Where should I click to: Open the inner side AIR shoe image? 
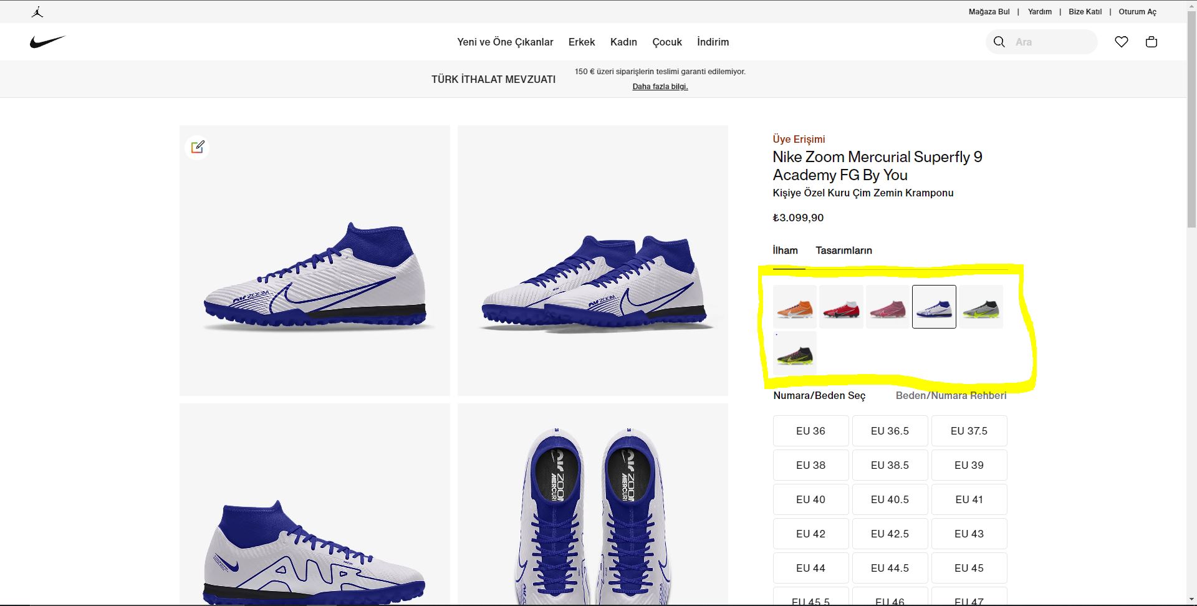(x=315, y=504)
